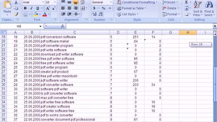The image size is (217, 122).
Task: Open Conditional Formatting menu
Action: [137, 2]
